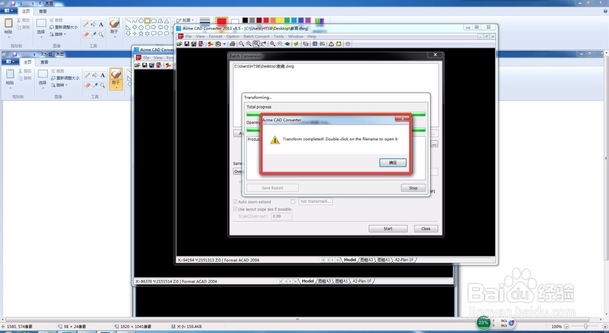Select the Eraser tool in the 无标题 Paint window
The image size is (609, 333).
87,85
